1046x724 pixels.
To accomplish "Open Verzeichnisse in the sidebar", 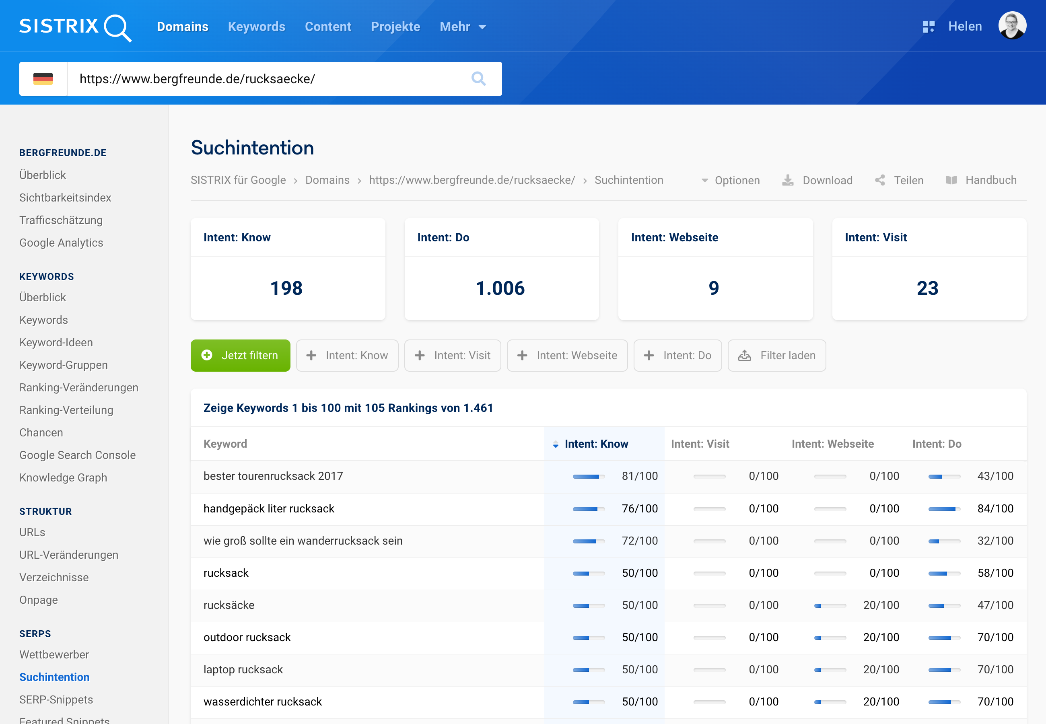I will pyautogui.click(x=54, y=578).
